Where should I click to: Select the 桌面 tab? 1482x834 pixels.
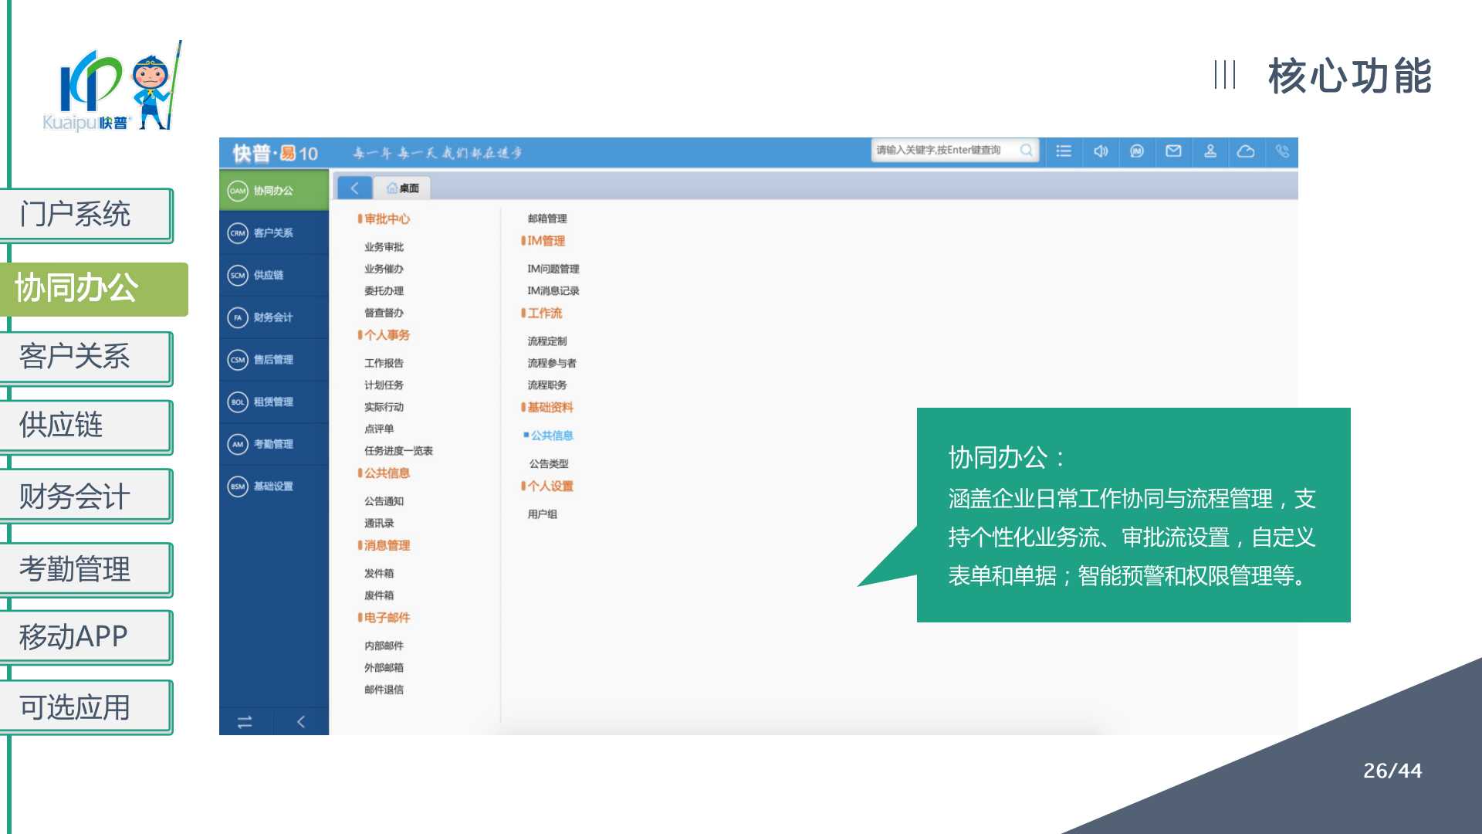pyautogui.click(x=403, y=188)
